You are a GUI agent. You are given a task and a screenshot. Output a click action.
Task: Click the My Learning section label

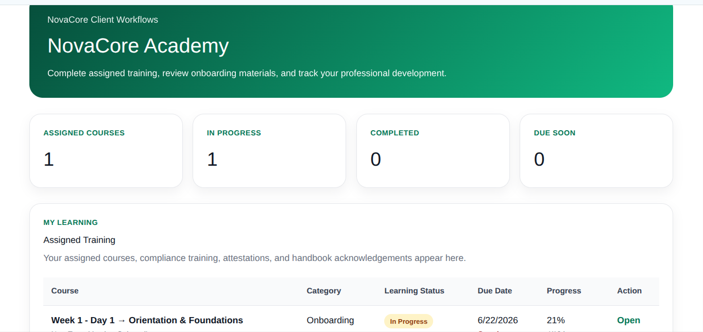click(x=71, y=223)
